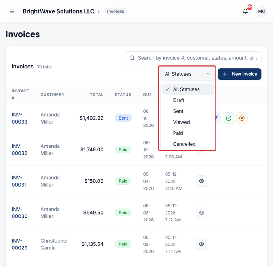Click the 05-12-2026 4:48 AM timestamp
The height and width of the screenshot is (267, 273).
tap(174, 181)
